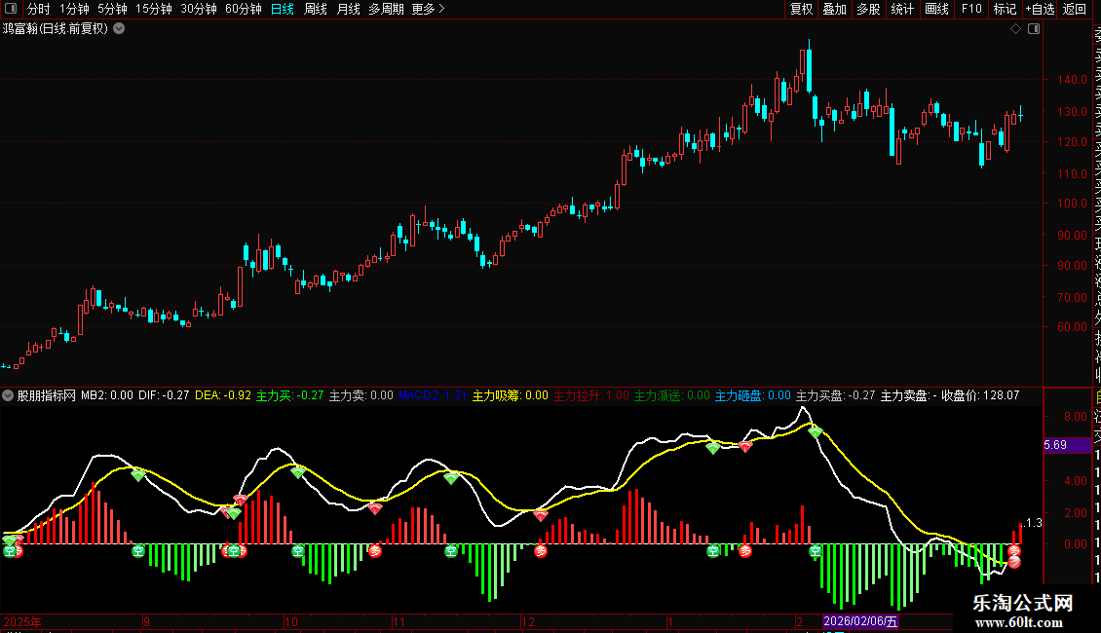Expand the 更多 periods menu
This screenshot has width=1101, height=633.
coord(429,9)
